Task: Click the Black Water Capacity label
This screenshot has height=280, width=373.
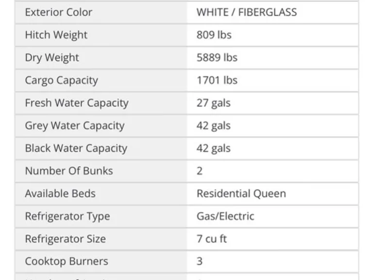Action: coord(76,148)
